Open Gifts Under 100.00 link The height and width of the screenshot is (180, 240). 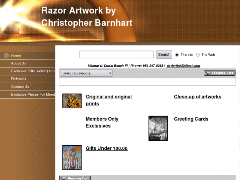(x=107, y=148)
